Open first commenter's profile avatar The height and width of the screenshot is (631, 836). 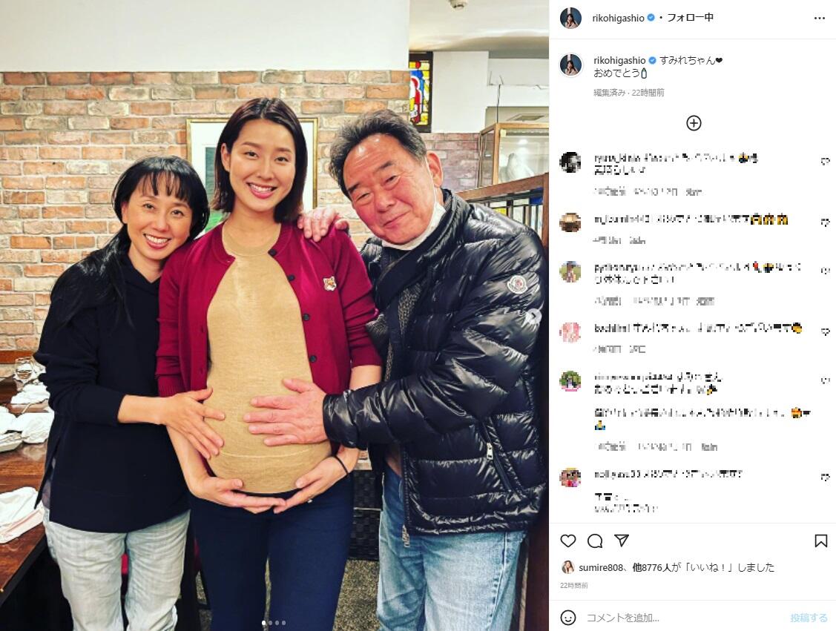(x=570, y=162)
